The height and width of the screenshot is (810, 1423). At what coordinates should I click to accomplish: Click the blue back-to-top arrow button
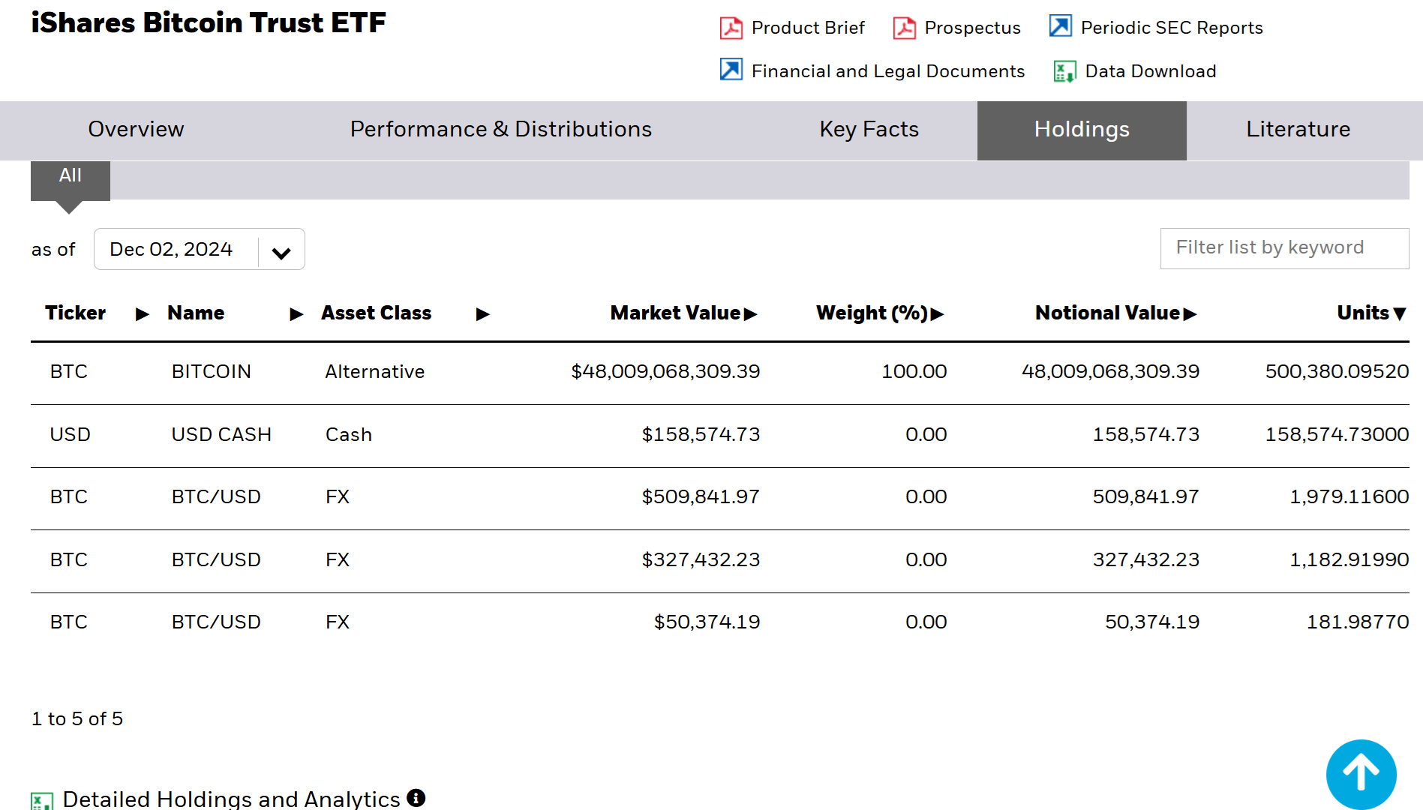(1361, 774)
